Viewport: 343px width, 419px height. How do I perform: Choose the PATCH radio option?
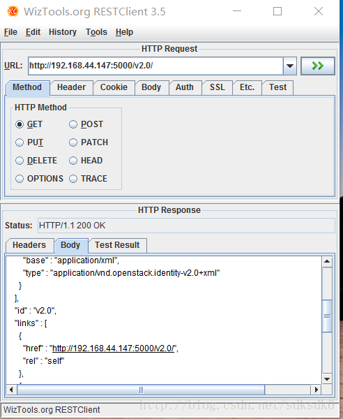click(73, 142)
